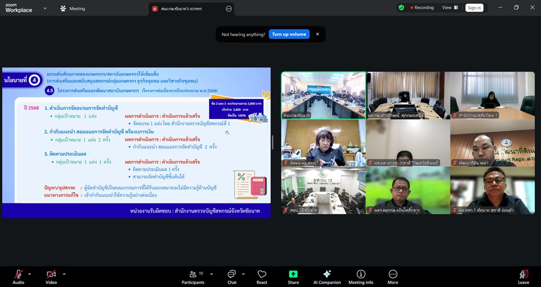The image size is (541, 287).
Task: Start video with the Video camera icon
Action: click(51, 274)
